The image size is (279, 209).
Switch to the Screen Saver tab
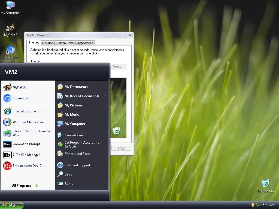(65, 43)
